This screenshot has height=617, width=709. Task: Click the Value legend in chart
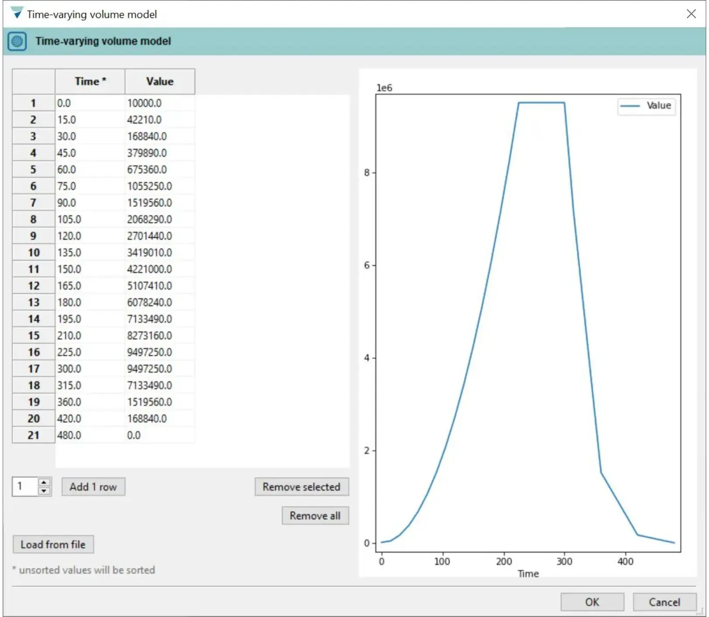[x=646, y=106]
